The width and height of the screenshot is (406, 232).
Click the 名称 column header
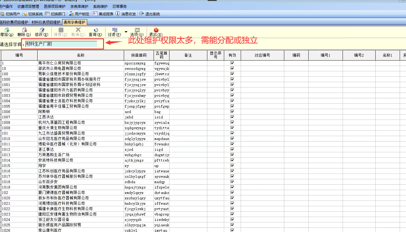(x=81, y=55)
